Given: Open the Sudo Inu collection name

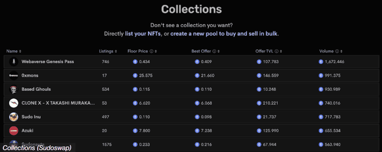Looking at the screenshot, I should (x=31, y=117).
